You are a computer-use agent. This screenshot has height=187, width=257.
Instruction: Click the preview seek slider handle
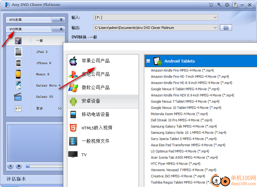point(28,166)
